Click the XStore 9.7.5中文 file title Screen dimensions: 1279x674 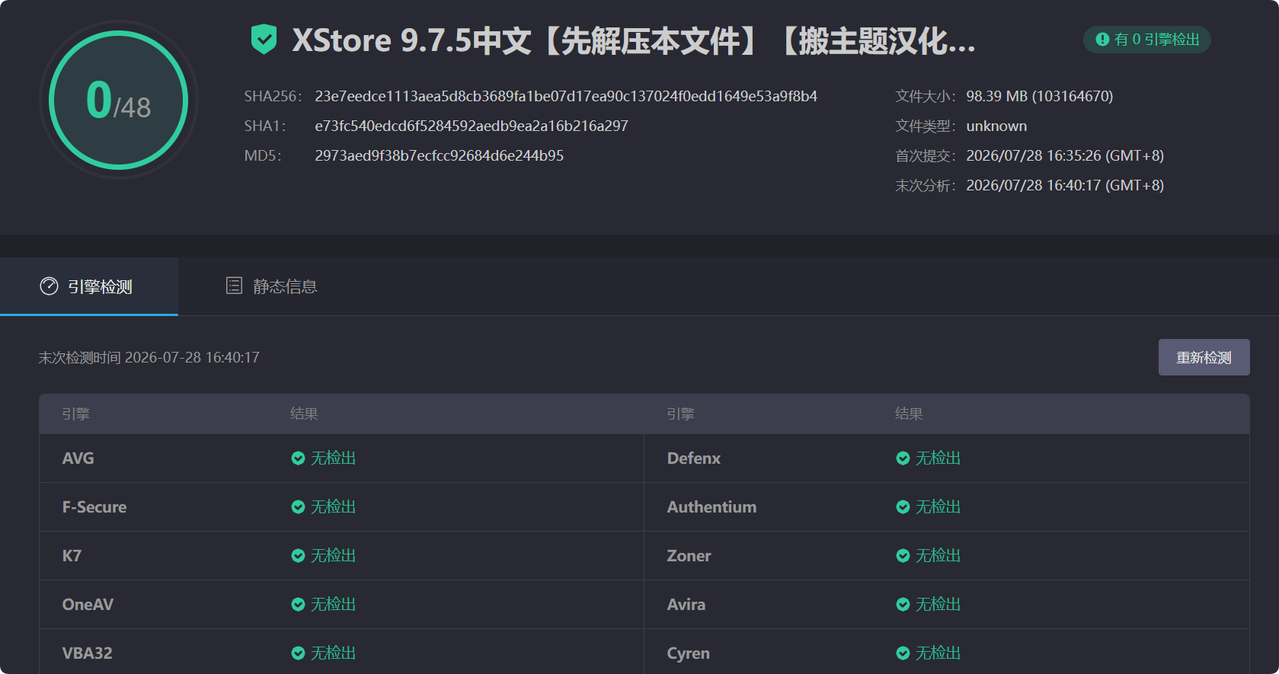coord(634,40)
